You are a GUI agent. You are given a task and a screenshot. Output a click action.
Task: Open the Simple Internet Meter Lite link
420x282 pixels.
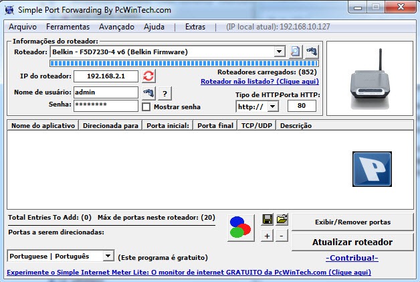click(189, 273)
